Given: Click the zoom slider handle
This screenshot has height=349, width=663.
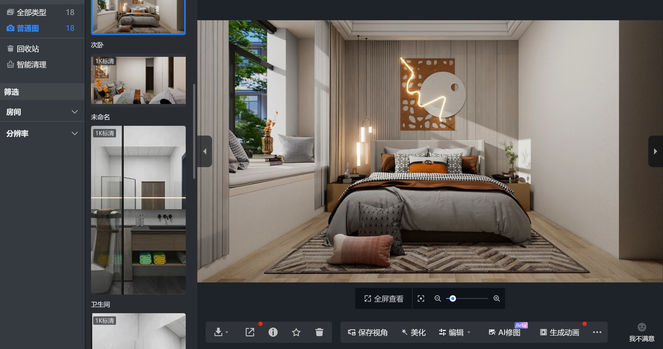Looking at the screenshot, I should (x=453, y=298).
